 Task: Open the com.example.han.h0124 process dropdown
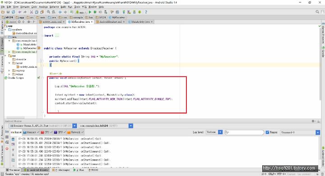click(131, 126)
